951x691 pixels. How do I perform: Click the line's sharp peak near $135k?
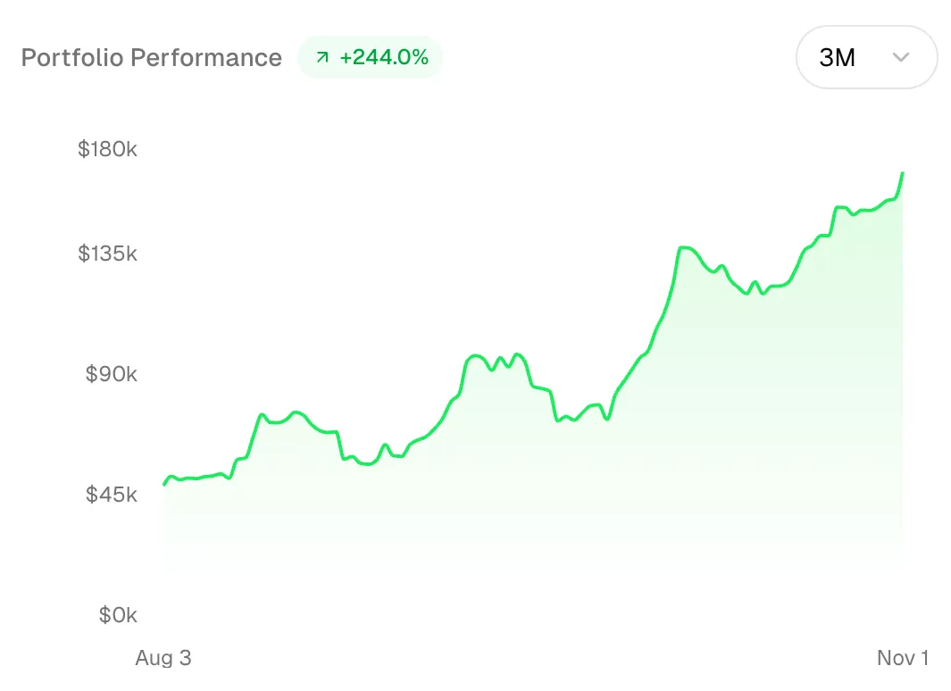[684, 247]
